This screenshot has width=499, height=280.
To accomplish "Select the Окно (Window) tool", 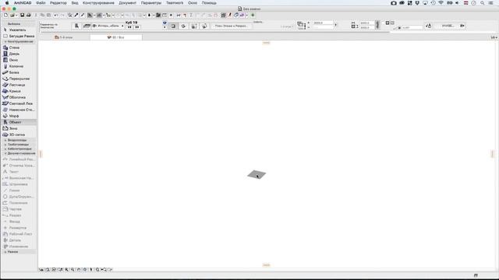I will tap(19, 60).
